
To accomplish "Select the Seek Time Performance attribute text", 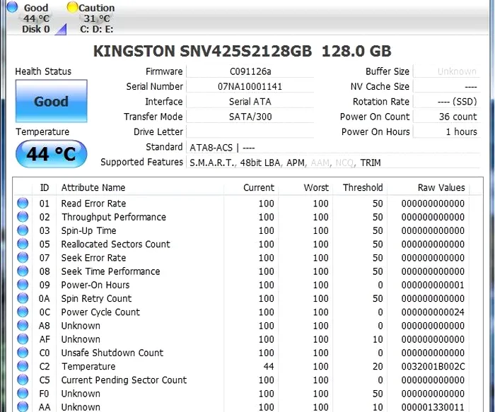I will coord(110,271).
